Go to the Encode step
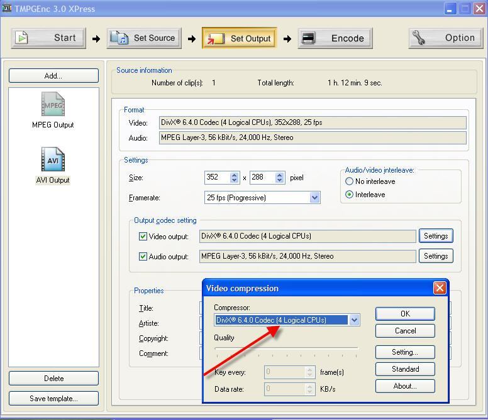Screen dimensions: 488x420 (x=335, y=38)
